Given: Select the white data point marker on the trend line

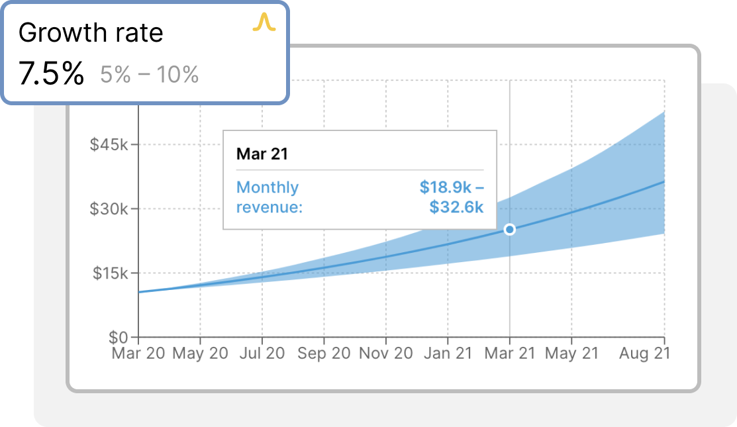Looking at the screenshot, I should [x=510, y=228].
